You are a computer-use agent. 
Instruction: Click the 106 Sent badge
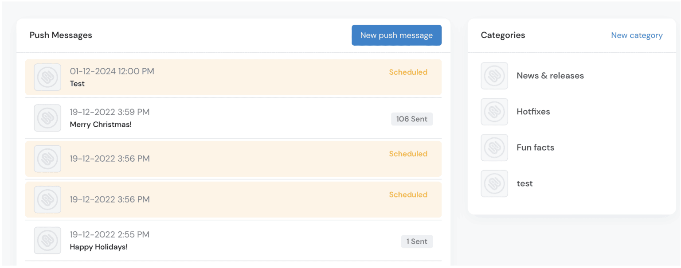point(412,119)
